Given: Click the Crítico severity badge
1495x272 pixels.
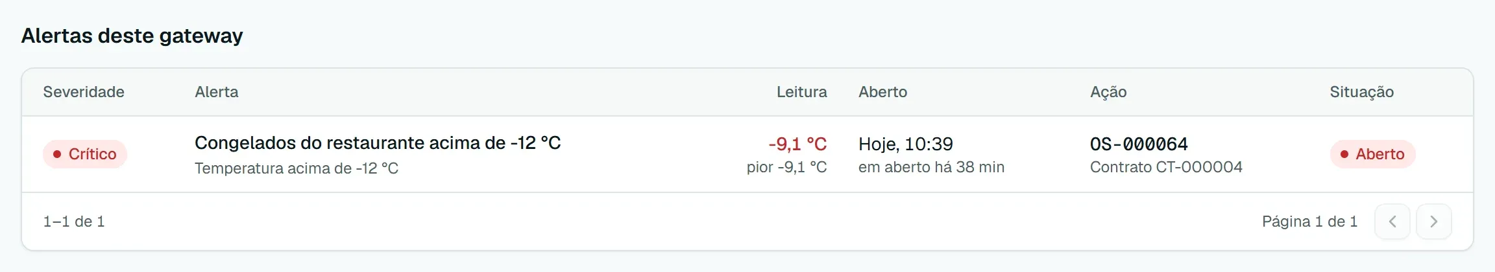Looking at the screenshot, I should pyautogui.click(x=85, y=154).
